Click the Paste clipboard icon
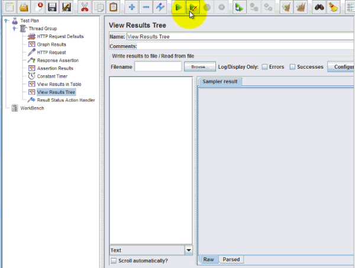Screen dimensions: 355x268 [x=114, y=8]
